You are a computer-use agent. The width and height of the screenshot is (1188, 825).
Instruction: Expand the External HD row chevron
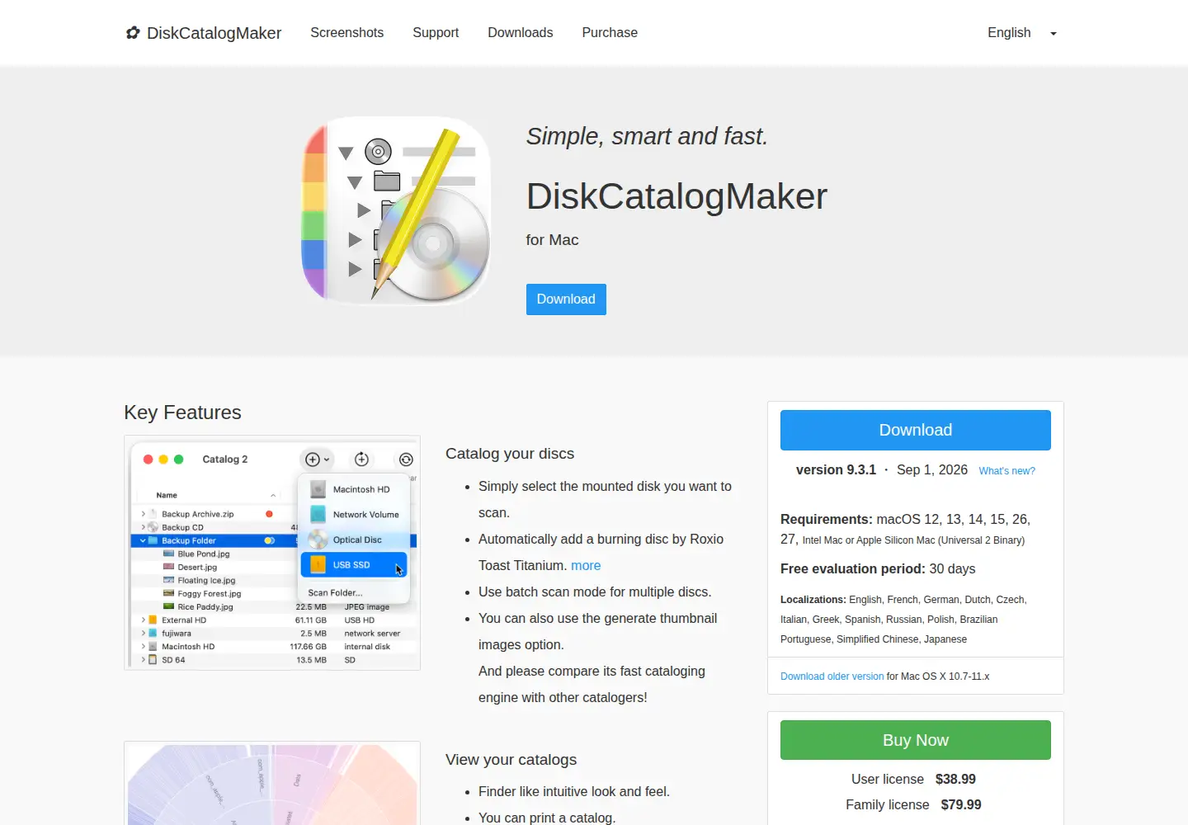[144, 620]
